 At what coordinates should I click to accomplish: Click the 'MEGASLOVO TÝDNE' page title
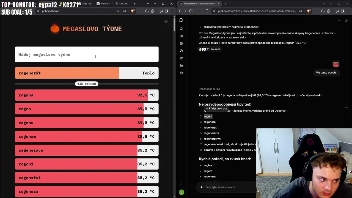92,29
